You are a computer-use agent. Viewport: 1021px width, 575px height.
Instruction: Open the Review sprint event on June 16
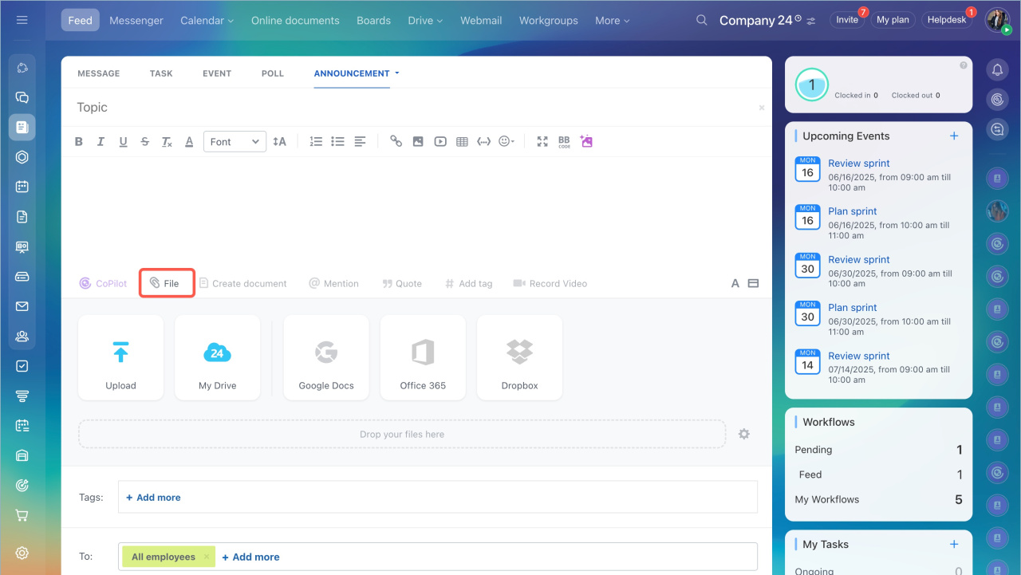[x=858, y=163]
